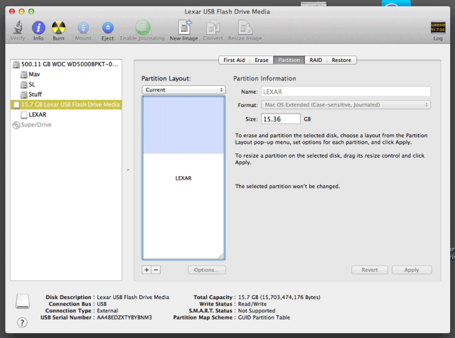
Task: Click the Size field showing 15.36
Action: (x=281, y=119)
